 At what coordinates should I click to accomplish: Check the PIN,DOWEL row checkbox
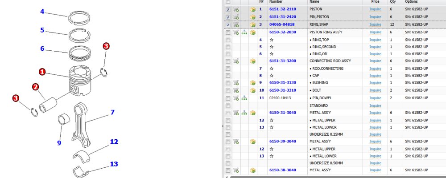(228, 98)
